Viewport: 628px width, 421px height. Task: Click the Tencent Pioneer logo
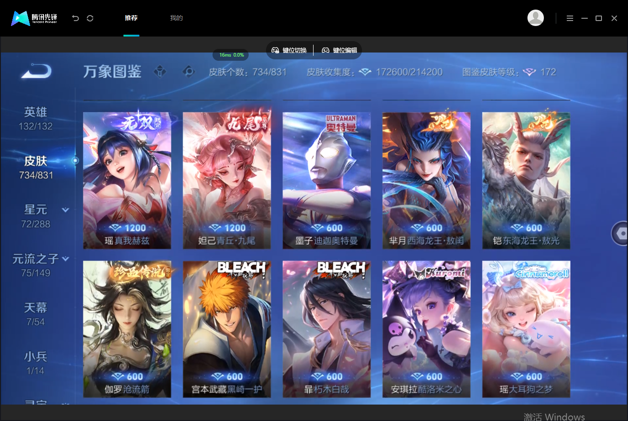tap(34, 18)
